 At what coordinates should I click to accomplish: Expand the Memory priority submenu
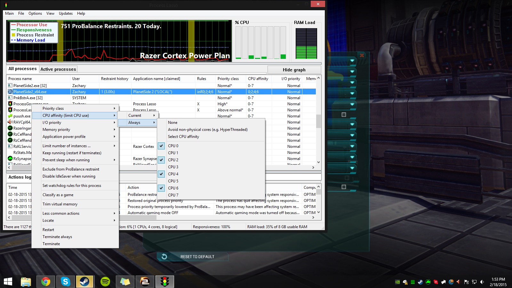[x=75, y=130]
